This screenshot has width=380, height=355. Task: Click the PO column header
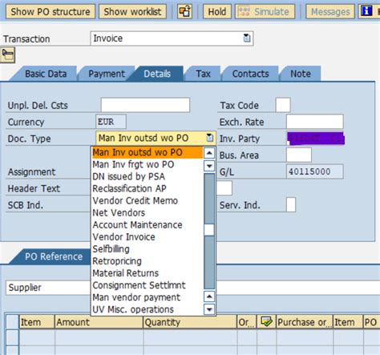click(x=371, y=322)
